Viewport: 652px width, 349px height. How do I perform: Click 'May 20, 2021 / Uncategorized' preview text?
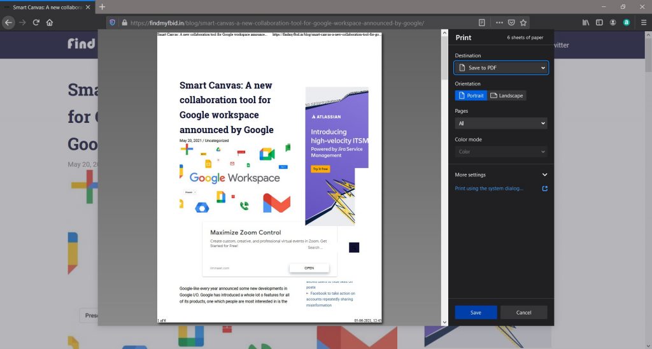204,141
